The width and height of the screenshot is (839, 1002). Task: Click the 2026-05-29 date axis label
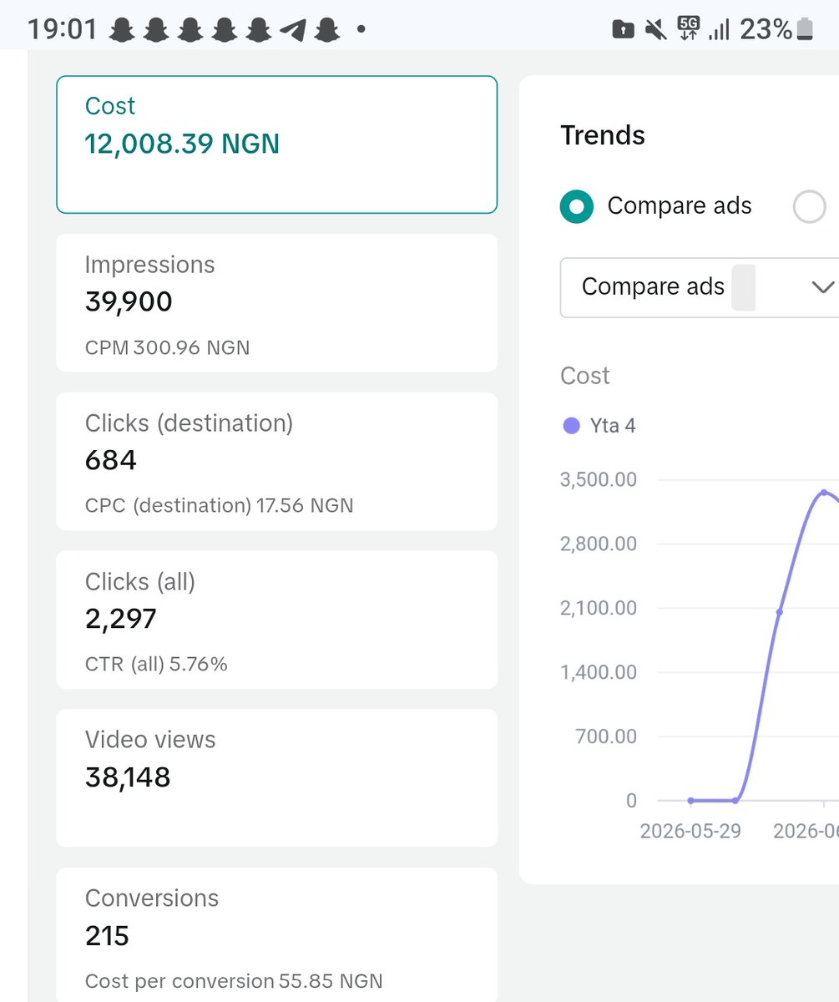[x=690, y=832]
